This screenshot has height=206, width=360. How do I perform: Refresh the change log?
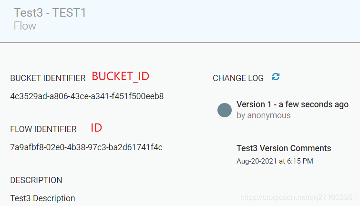coord(276,77)
